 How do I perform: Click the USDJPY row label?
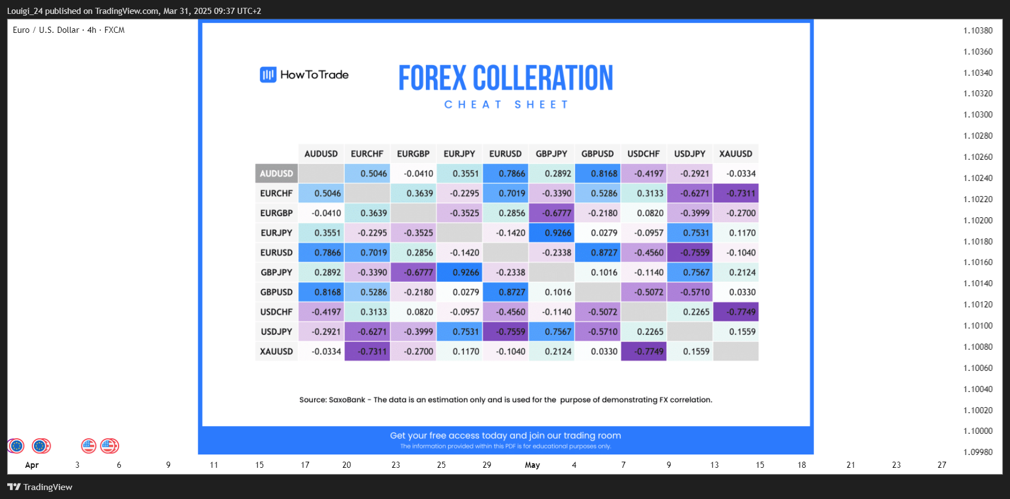276,332
